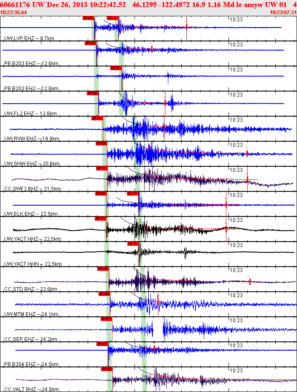The image size is (297, 392).
Task: Select the iP 1 pick flag on UW RVW EHZ
Action: pos(97,118)
